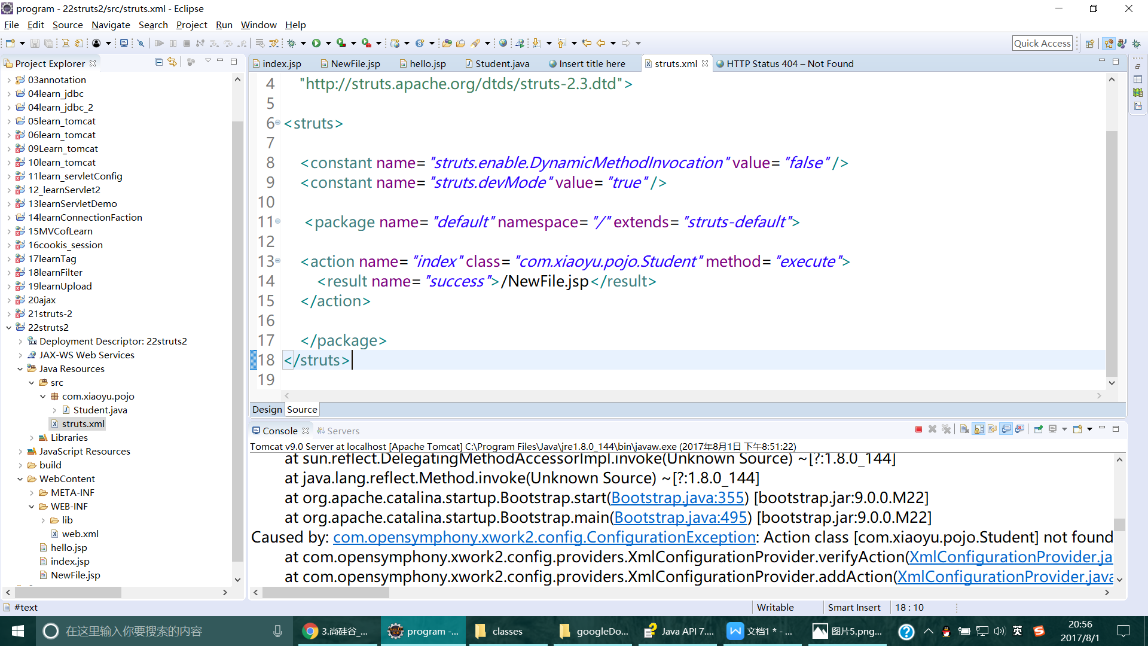Click the Run with Coverage icon
Viewport: 1148px width, 646px height.
[341, 43]
